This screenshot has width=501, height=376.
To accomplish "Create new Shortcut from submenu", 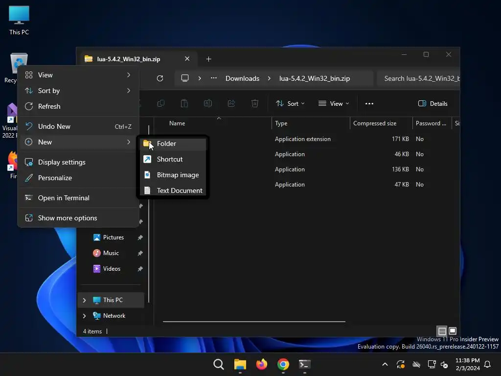I will 173,159.
